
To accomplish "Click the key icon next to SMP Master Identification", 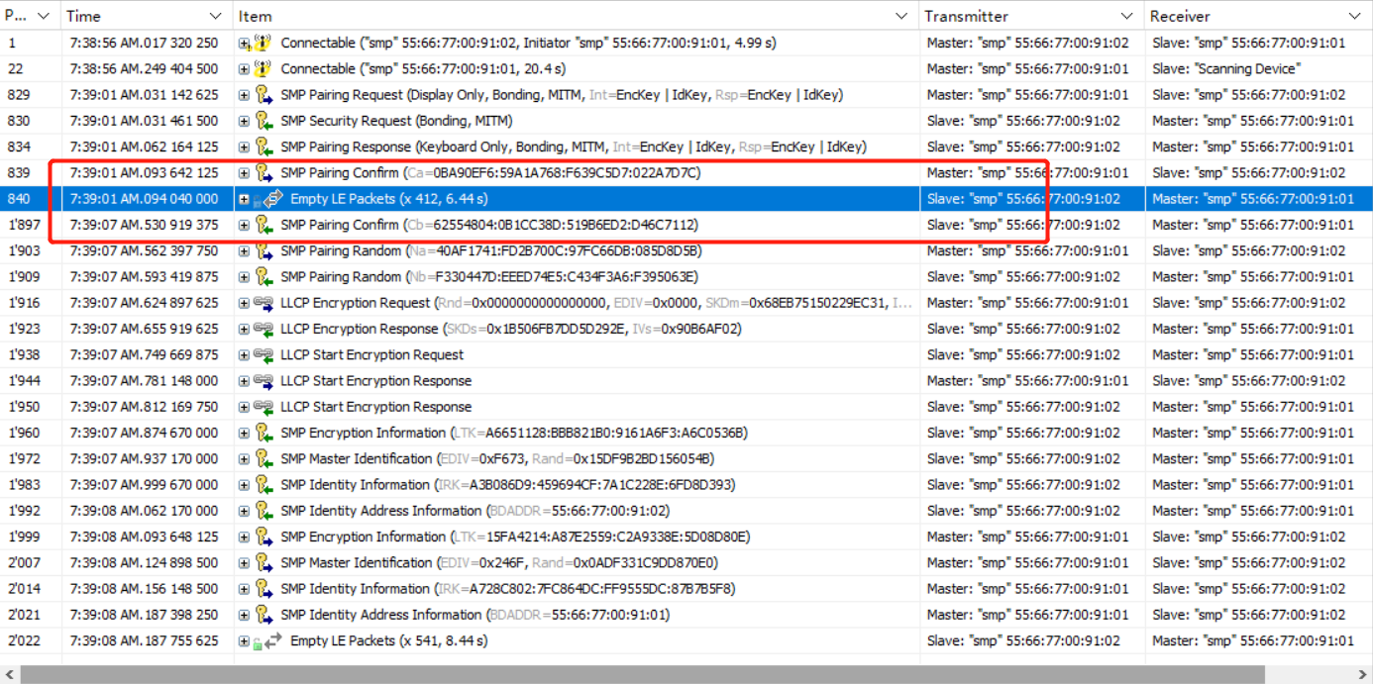I will point(260,458).
